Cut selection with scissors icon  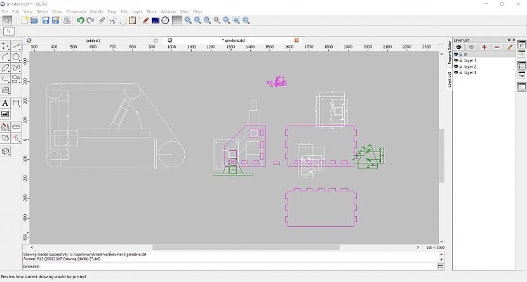112,20
